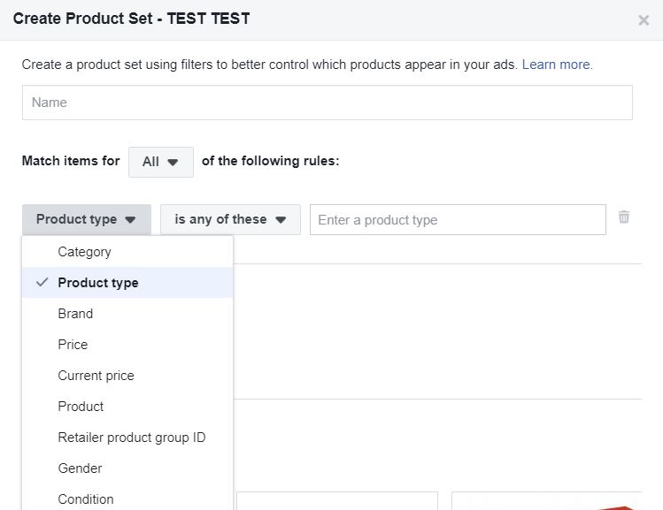Close the Create Product Set dialog
Screen dimensions: 663x510
click(x=644, y=20)
